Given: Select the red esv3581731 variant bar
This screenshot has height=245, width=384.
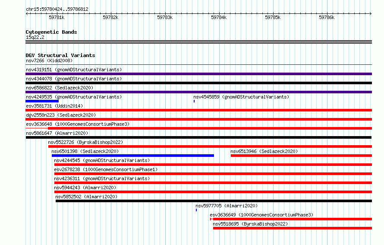Looking at the screenshot, I should [x=198, y=110].
